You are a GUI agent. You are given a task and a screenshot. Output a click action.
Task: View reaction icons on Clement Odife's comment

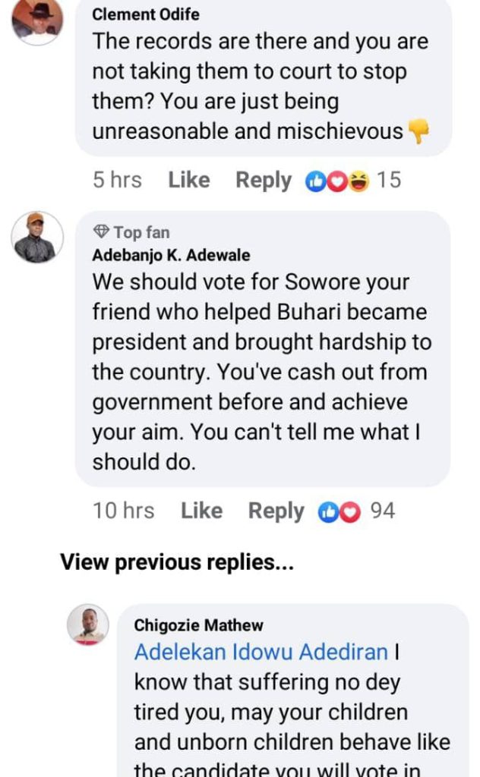(x=337, y=181)
